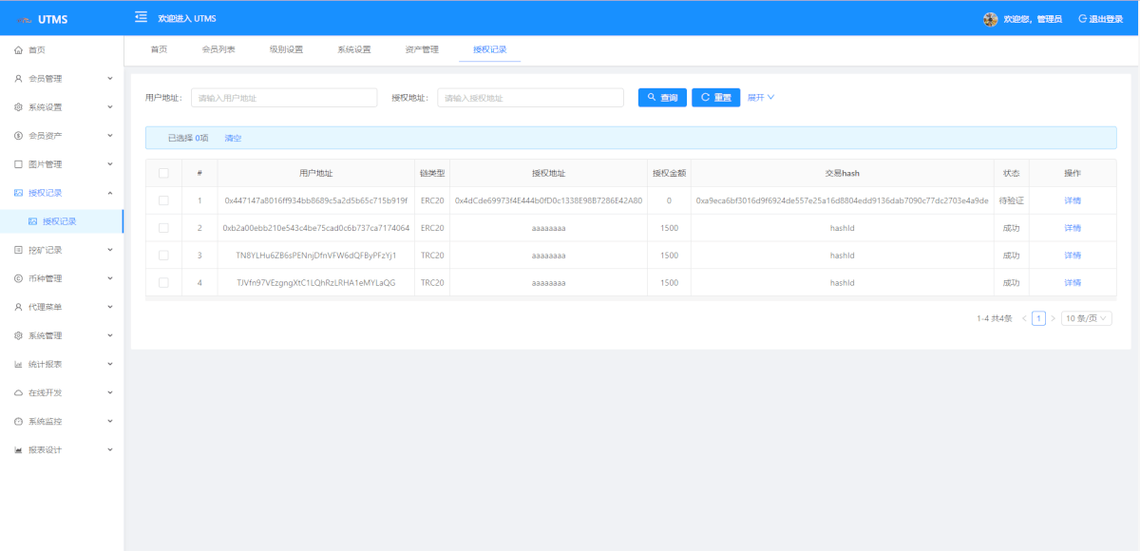The height and width of the screenshot is (551, 1140).
Task: Expand more filters with 展开 link
Action: [x=761, y=97]
